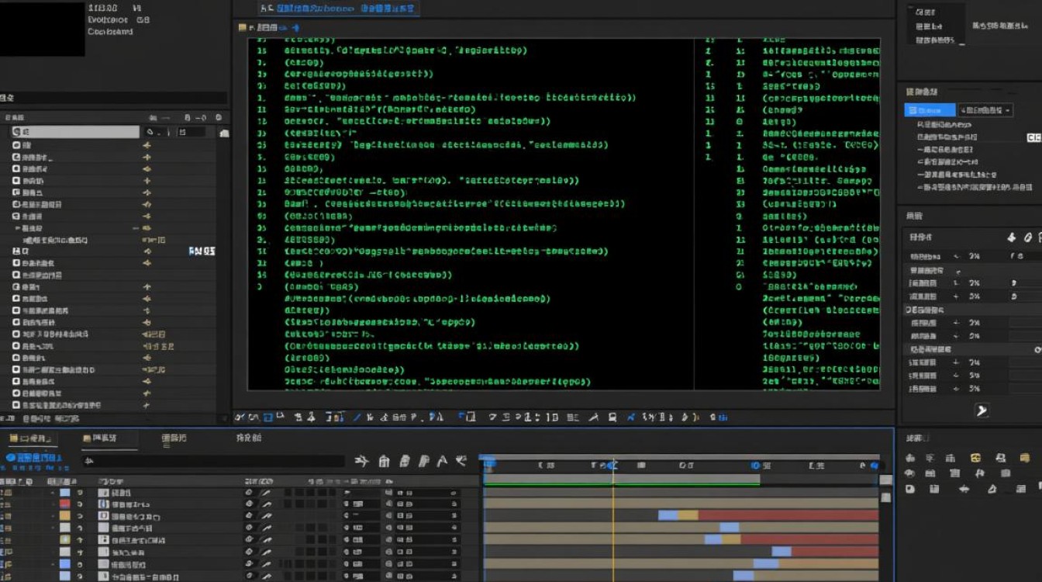Open the dropdown beside the highlighted blue button
The height and width of the screenshot is (582, 1042).
pos(985,110)
